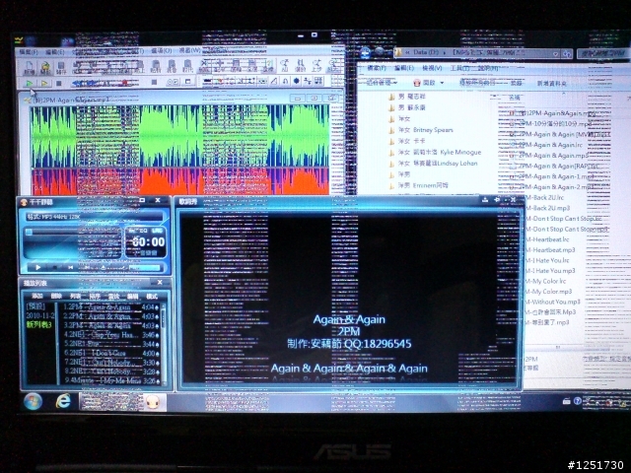The image size is (631, 473).
Task: Click the red record button in audio editor
Action: pos(125,83)
